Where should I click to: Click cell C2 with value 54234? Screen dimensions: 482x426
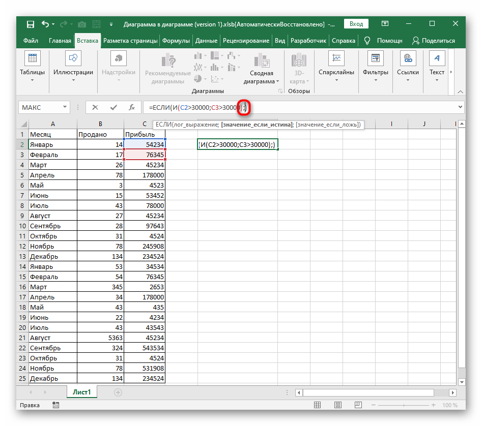[x=145, y=144]
